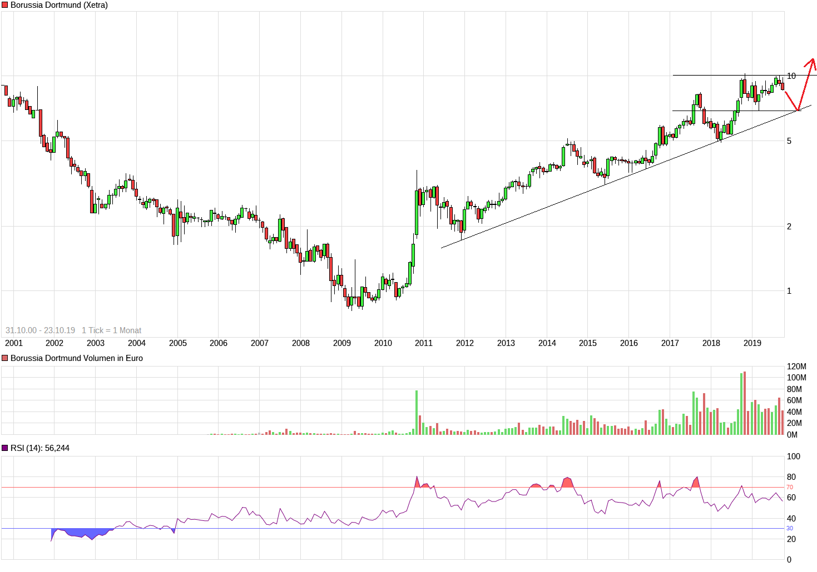Click the RSI axis label 80
Image resolution: width=817 pixels, height=572 pixels.
click(x=791, y=477)
